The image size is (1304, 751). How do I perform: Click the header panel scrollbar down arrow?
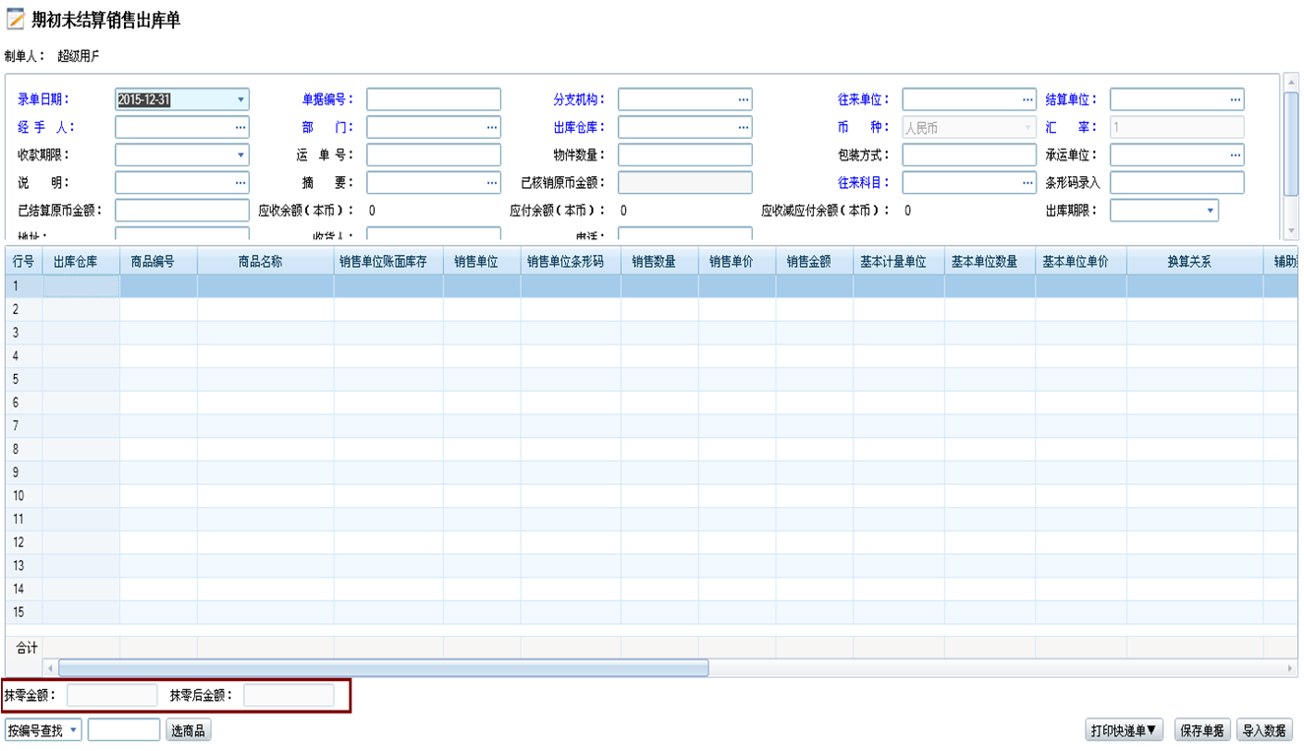[1292, 230]
